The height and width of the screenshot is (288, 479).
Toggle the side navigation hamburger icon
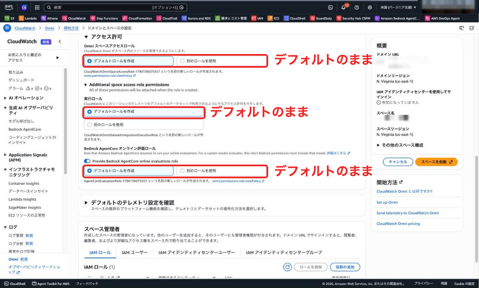(7, 28)
